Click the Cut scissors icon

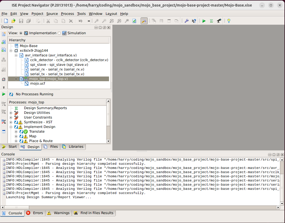48,21
